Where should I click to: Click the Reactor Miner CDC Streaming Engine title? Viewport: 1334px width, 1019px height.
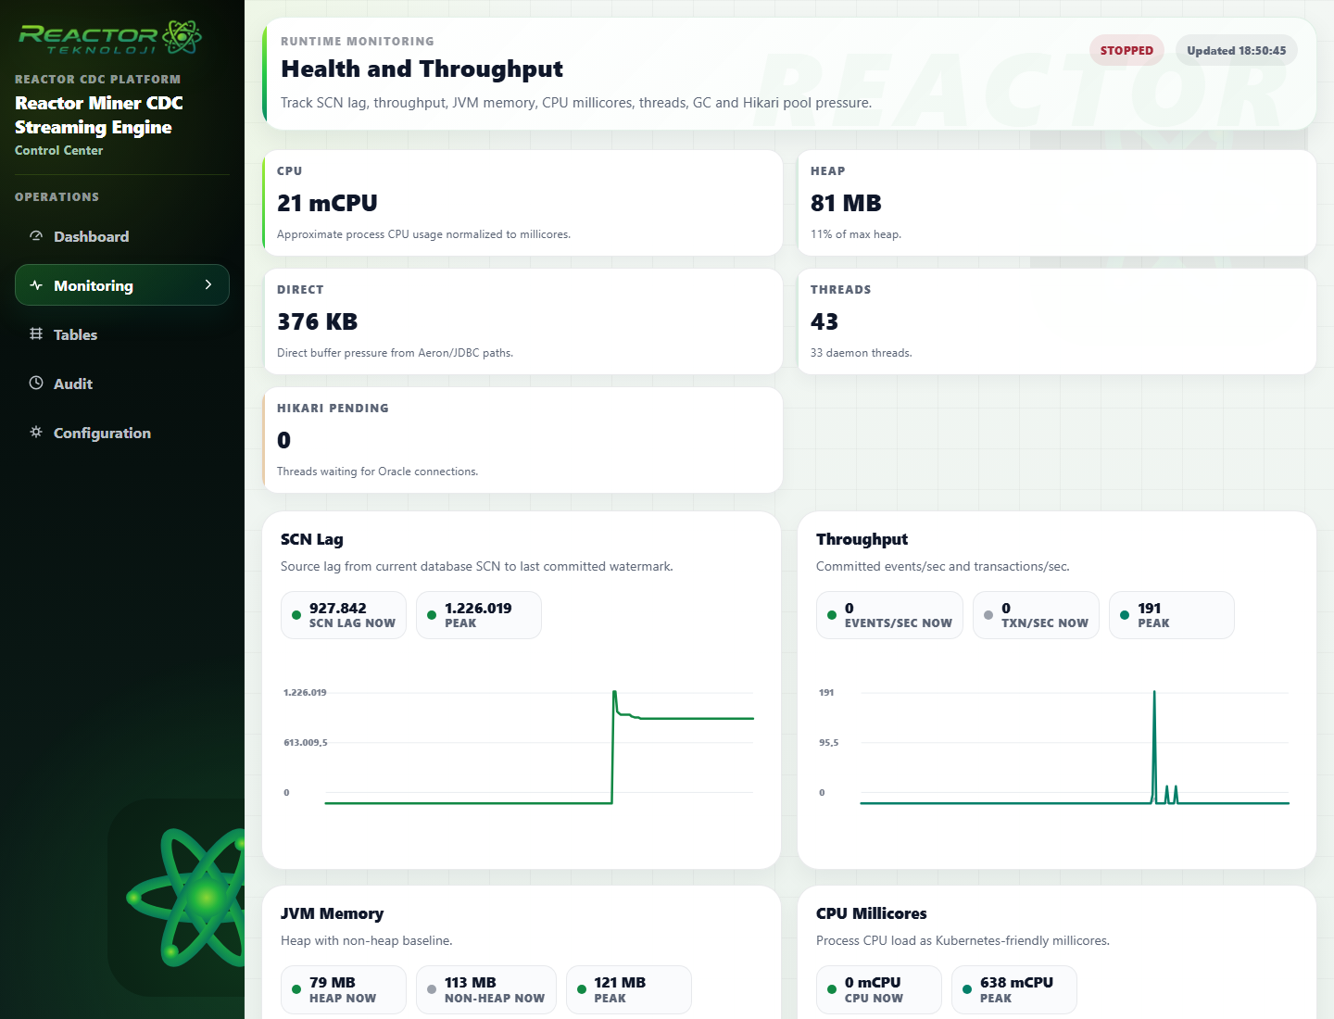coord(99,115)
